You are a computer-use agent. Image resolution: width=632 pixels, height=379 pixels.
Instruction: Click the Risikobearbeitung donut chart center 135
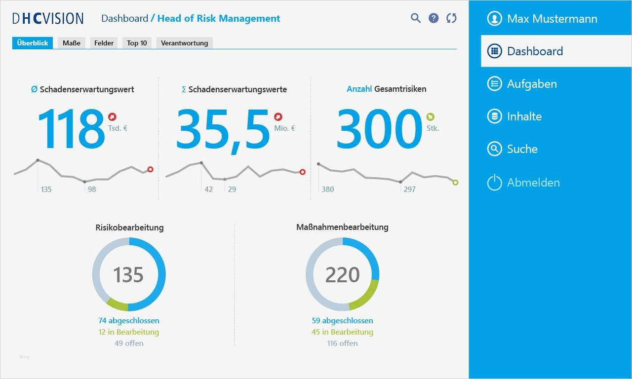(128, 275)
